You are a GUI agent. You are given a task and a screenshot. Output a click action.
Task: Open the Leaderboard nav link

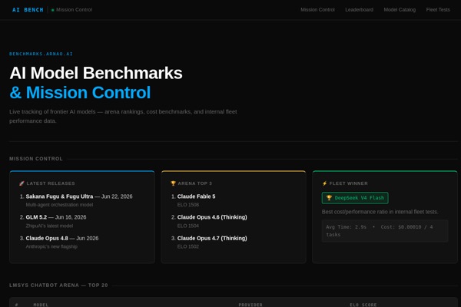tap(359, 10)
